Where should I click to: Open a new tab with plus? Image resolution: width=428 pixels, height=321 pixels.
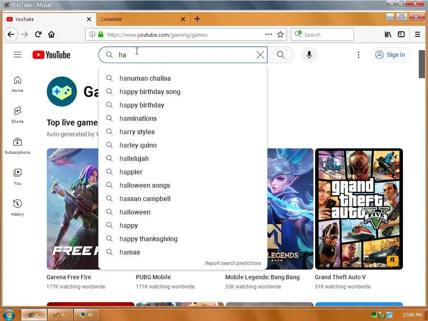[x=197, y=19]
